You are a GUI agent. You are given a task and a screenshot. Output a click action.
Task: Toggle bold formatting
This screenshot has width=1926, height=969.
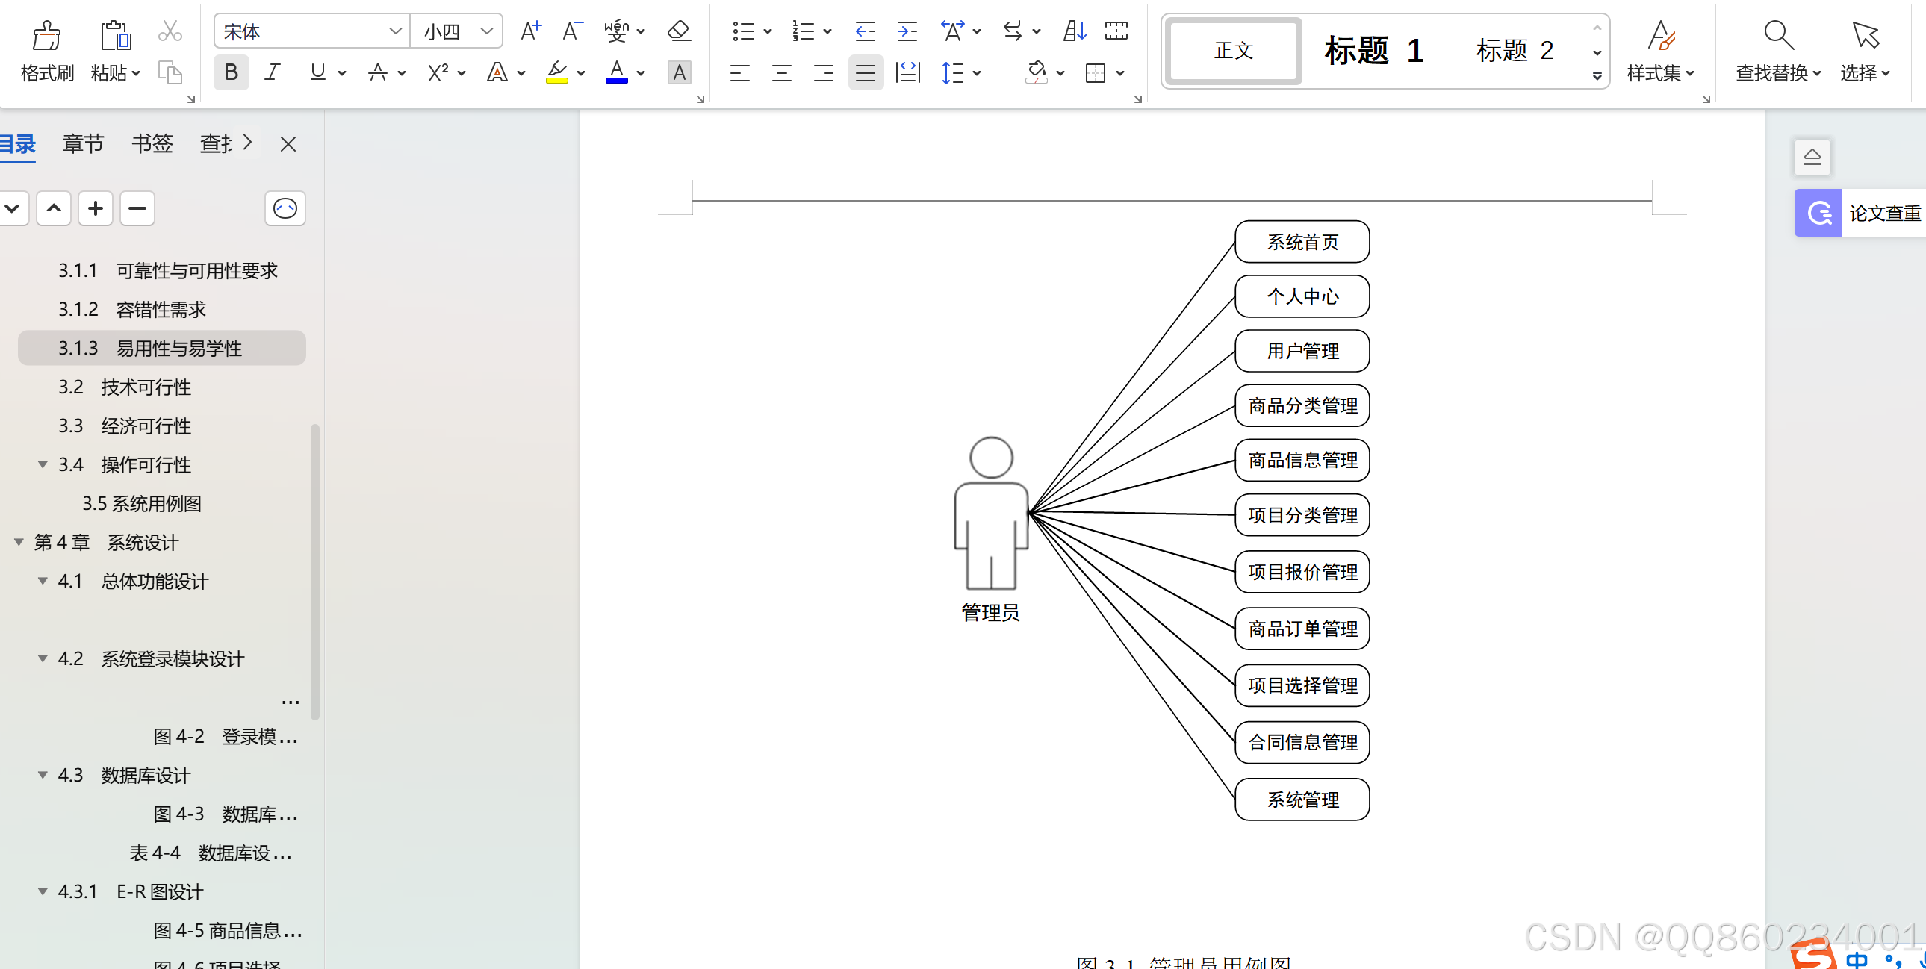pyautogui.click(x=231, y=73)
